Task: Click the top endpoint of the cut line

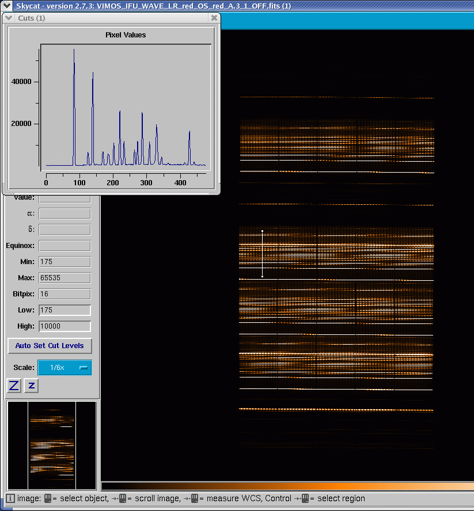Action: [x=262, y=231]
